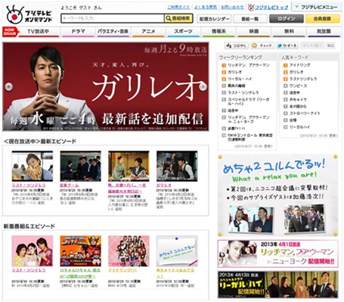The width and height of the screenshot is (344, 302).
Task: Click the yellow 会員登録 button
Action: (x=322, y=19)
